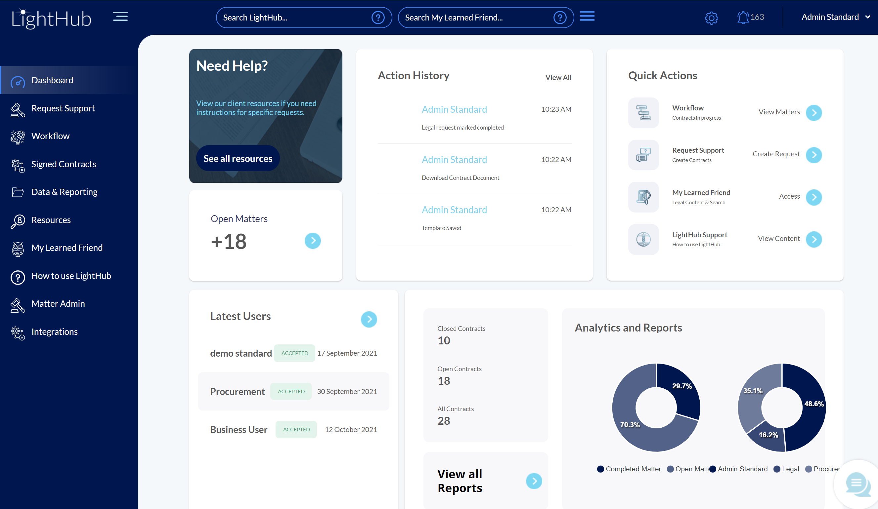
Task: Open the settings gear in the top bar
Action: click(x=711, y=18)
